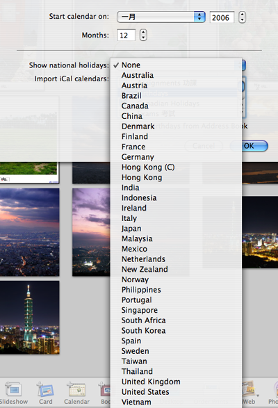Open Slideshow from bottom toolbar
This screenshot has height=408, width=278.
tap(13, 393)
